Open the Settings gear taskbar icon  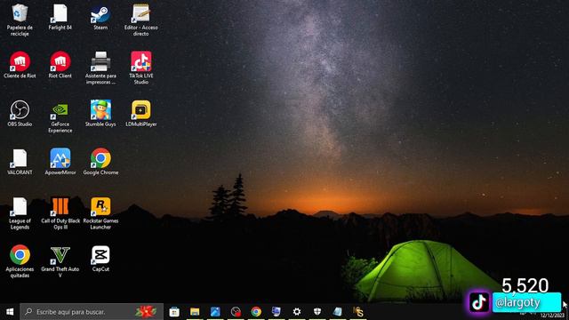[x=296, y=312]
